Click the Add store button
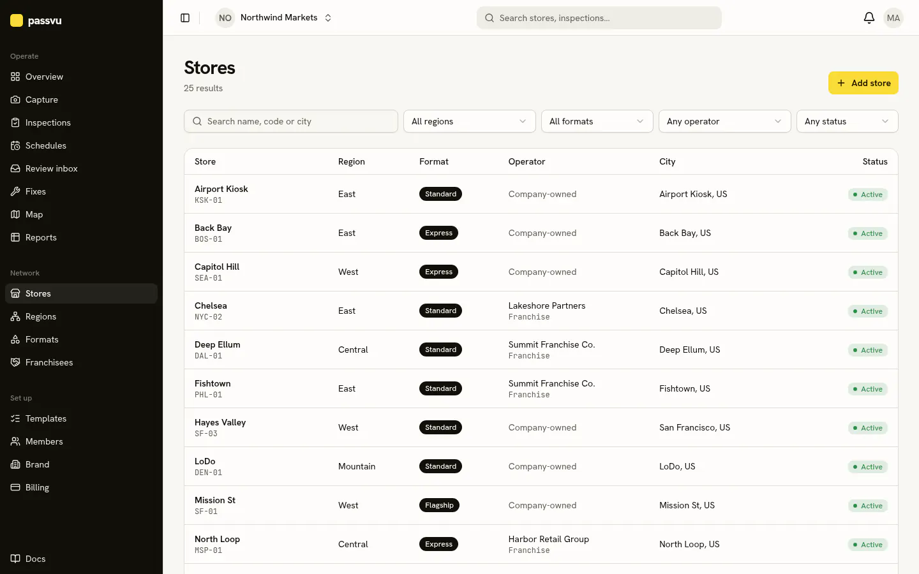The width and height of the screenshot is (919, 574). [x=863, y=83]
